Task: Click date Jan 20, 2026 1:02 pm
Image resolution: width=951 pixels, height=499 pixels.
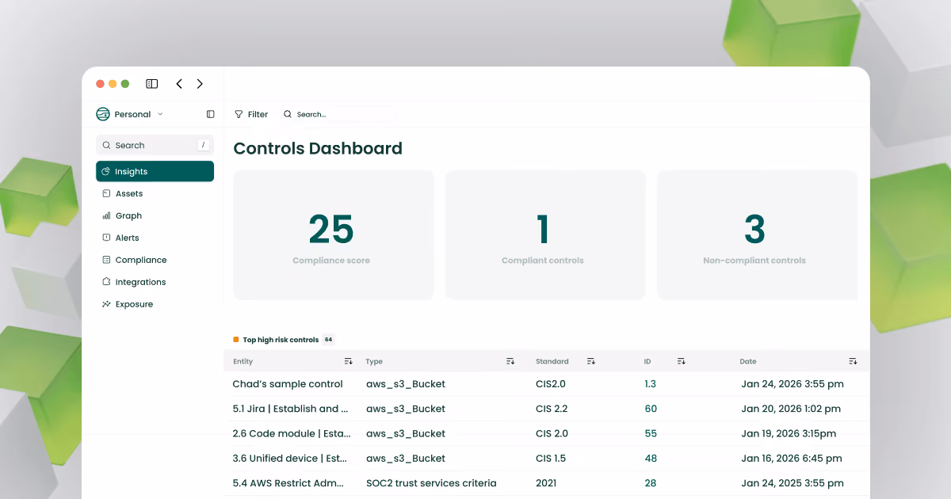Action: [x=791, y=409]
